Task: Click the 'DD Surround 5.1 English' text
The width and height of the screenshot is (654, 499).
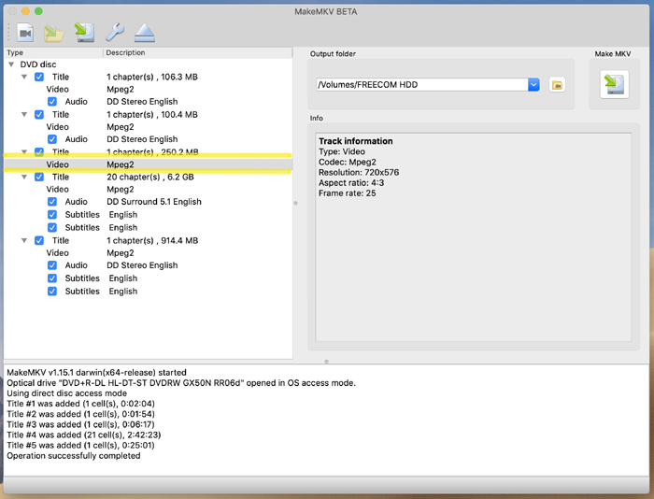Action: tap(154, 202)
